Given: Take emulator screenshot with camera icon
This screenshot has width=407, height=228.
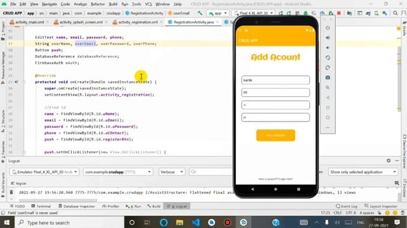Looking at the screenshot, I should point(328,77).
